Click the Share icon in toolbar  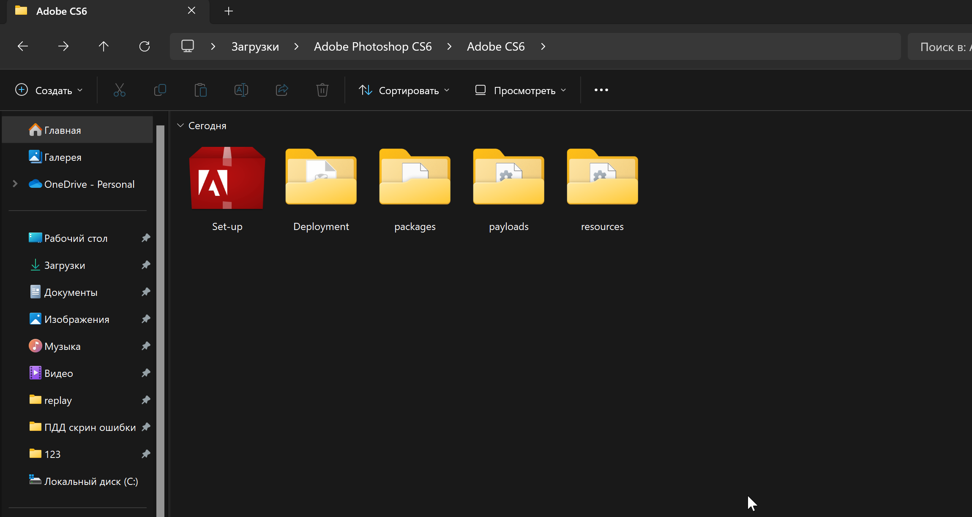coord(282,90)
